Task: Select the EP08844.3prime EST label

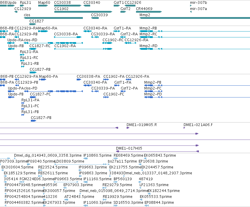Action: [x=159, y=203]
